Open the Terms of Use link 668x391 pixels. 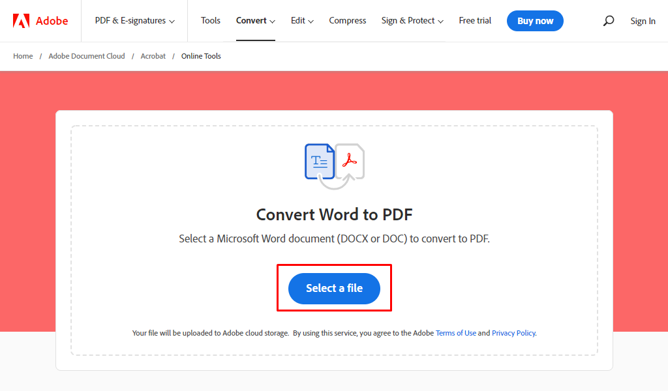[456, 333]
